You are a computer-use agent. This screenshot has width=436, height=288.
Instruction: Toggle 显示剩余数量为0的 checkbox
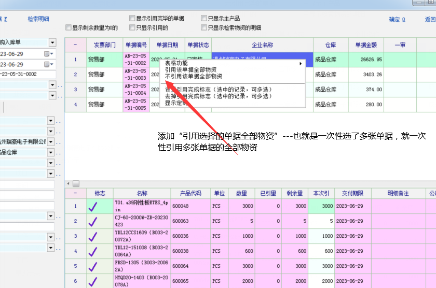click(x=68, y=28)
